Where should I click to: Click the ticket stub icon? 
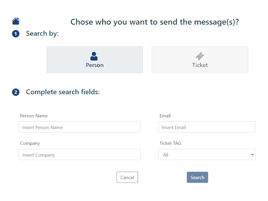click(200, 56)
